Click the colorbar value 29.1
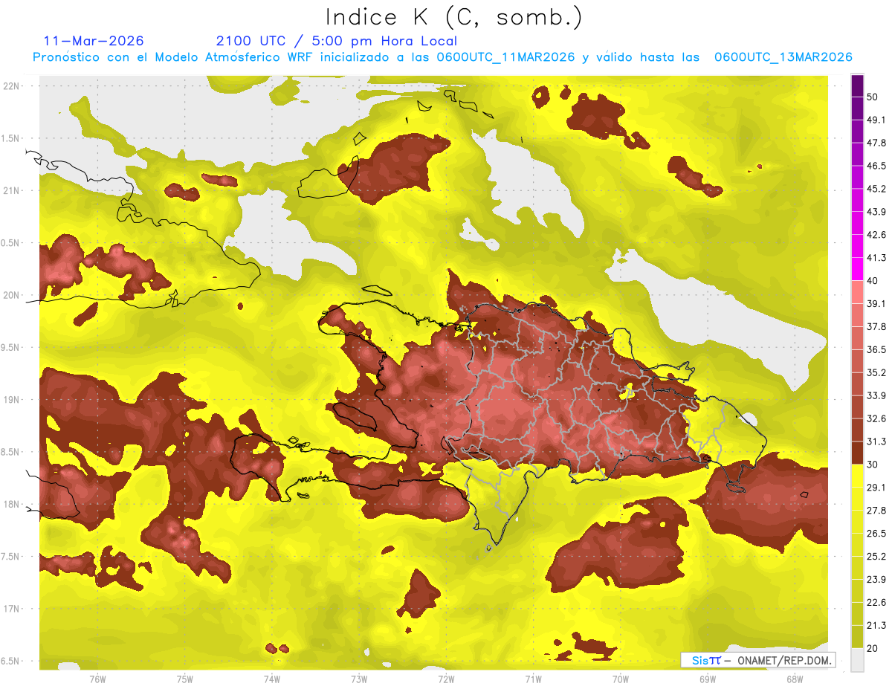Image resolution: width=892 pixels, height=689 pixels. [876, 488]
